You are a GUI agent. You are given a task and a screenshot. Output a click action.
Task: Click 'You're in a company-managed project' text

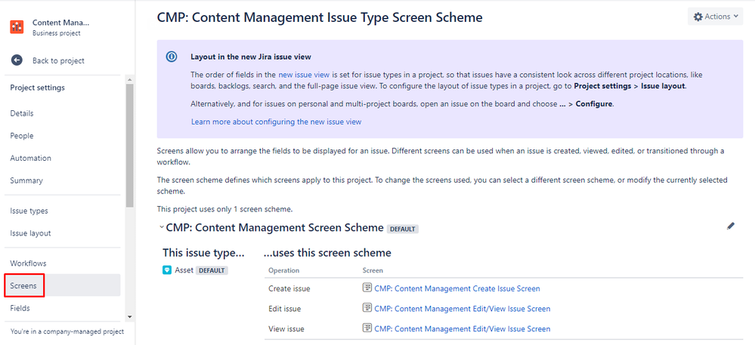coord(67,331)
